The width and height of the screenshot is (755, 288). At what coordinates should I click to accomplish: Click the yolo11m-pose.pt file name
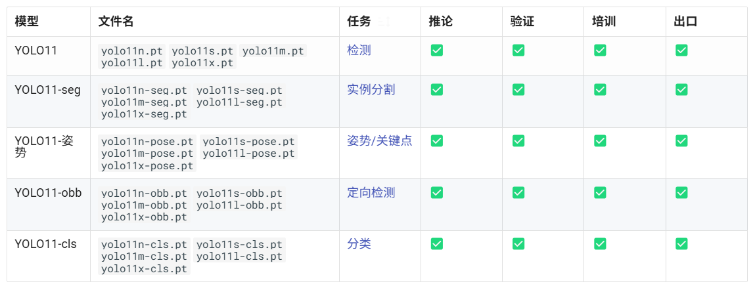pyautogui.click(x=147, y=154)
